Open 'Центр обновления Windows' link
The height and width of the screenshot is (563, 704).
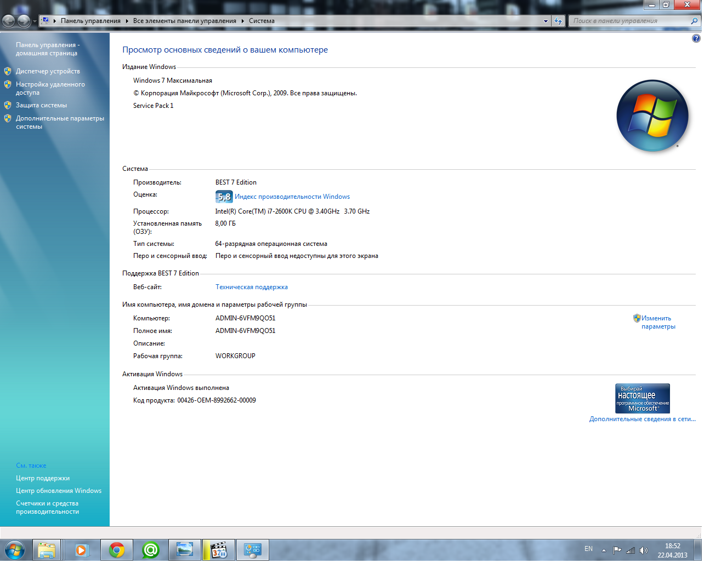click(x=59, y=491)
